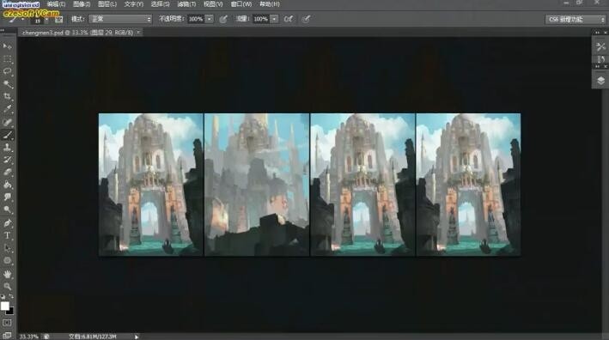This screenshot has width=609, height=340.
Task: Open the Type (Y) menu
Action: point(134,4)
